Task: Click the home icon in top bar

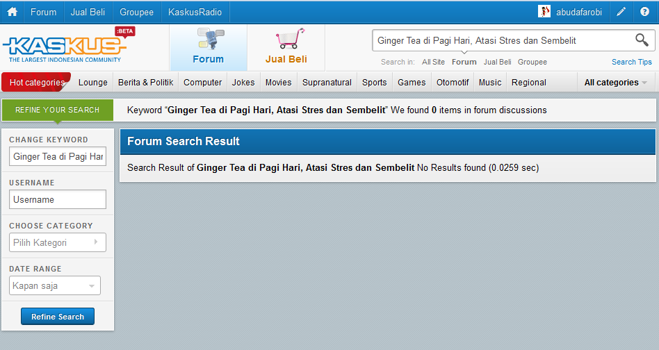Action: coord(12,12)
